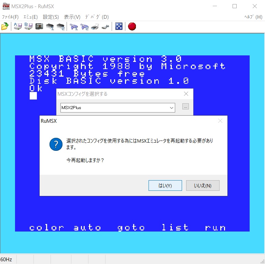
Task: Open the cassette tape icon
Action: click(x=39, y=26)
